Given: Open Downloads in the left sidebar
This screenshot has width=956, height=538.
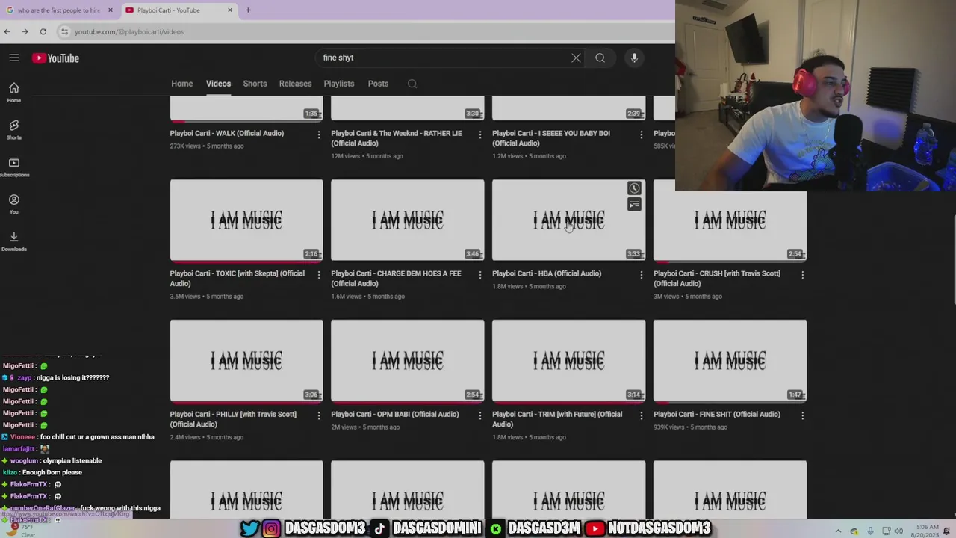Looking at the screenshot, I should pos(14,241).
